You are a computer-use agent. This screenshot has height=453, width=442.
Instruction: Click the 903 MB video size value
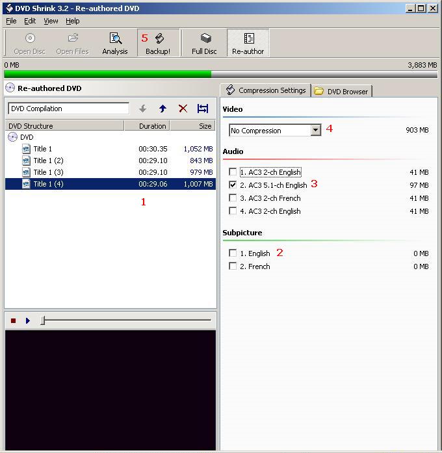[417, 130]
